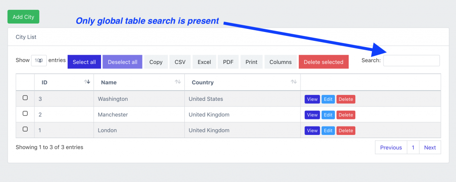Image resolution: width=456 pixels, height=182 pixels.
Task: Export the table with the CSV button
Action: pos(180,62)
